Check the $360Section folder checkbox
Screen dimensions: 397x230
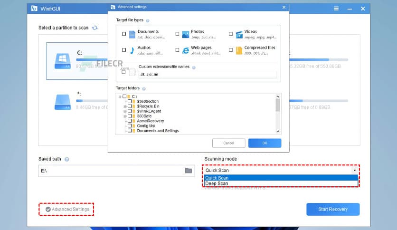pos(130,101)
